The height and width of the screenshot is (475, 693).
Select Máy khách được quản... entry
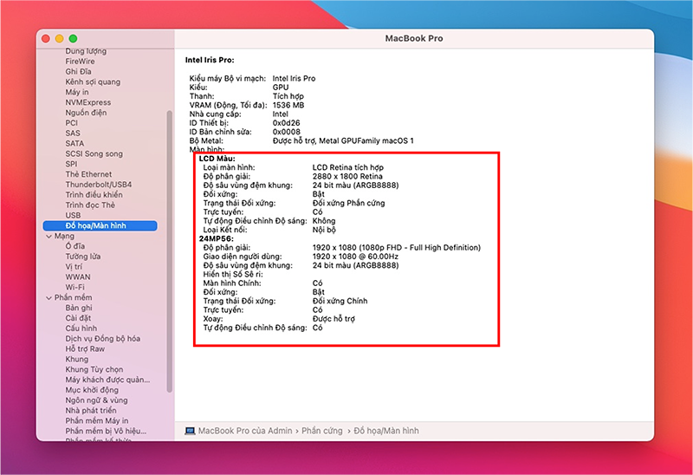pyautogui.click(x=107, y=380)
